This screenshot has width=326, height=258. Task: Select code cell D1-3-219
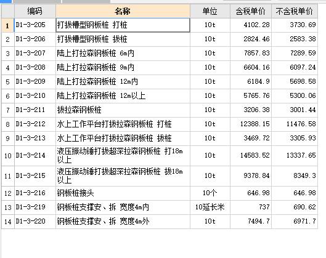coord(35,208)
